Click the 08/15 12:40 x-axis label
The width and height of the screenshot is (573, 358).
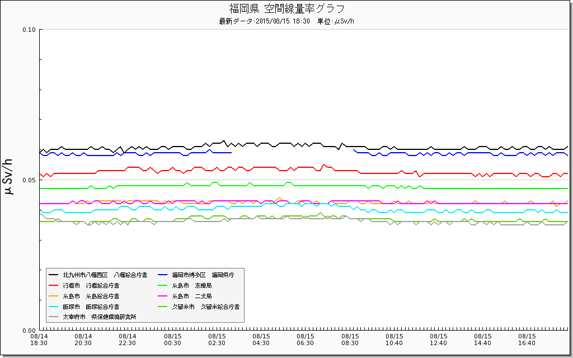pos(439,340)
